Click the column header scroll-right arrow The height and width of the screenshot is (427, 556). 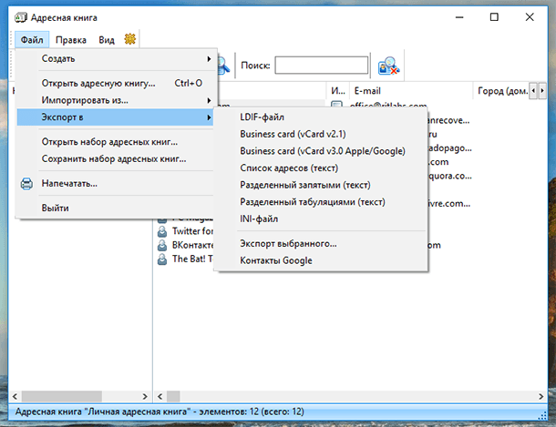pyautogui.click(x=542, y=91)
